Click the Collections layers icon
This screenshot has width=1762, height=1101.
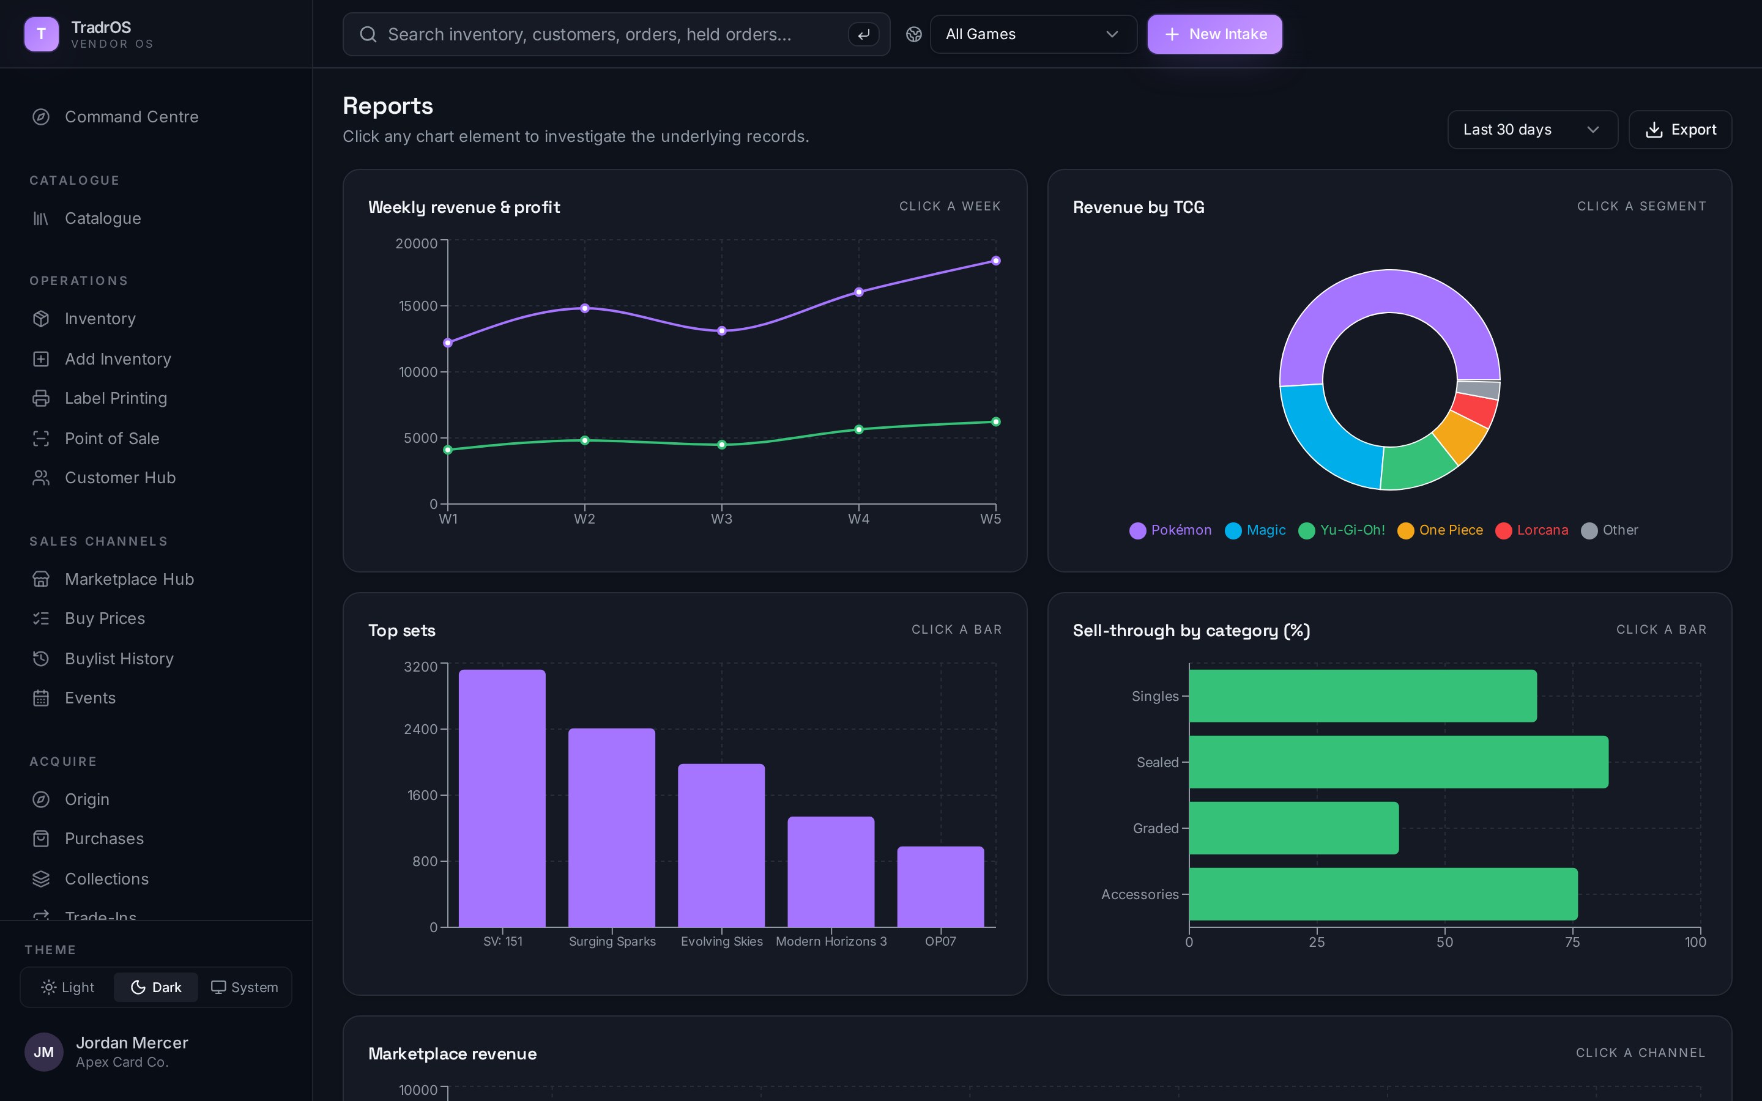click(x=41, y=879)
